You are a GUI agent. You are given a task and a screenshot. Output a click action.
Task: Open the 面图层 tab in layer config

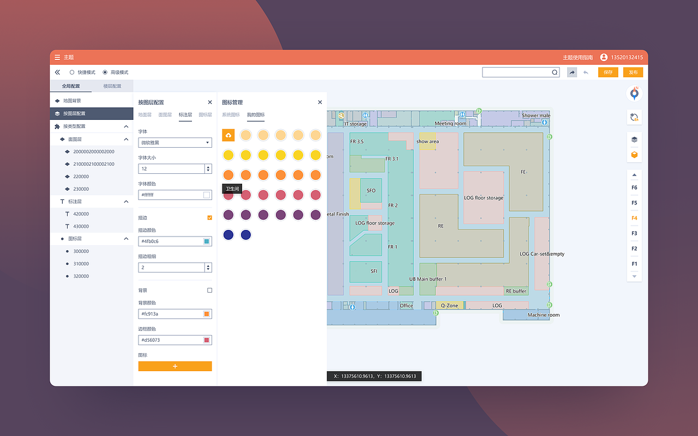165,115
